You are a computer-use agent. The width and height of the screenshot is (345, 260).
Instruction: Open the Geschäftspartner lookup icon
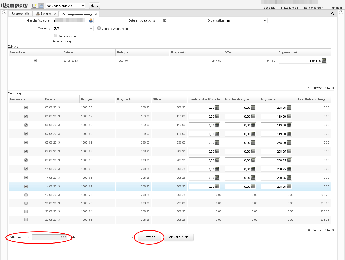(91, 20)
